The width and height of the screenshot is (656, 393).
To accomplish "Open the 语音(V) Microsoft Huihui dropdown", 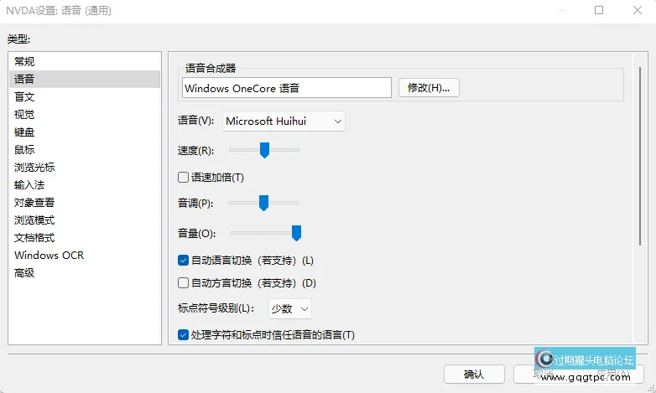I will click(x=284, y=122).
